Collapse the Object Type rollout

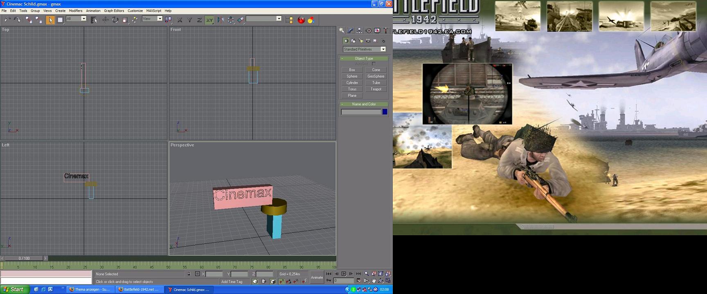click(x=364, y=58)
